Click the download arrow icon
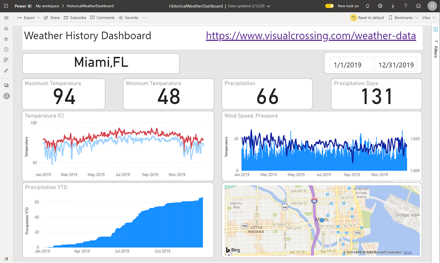Viewport: 440px width, 263px height. coord(393,6)
